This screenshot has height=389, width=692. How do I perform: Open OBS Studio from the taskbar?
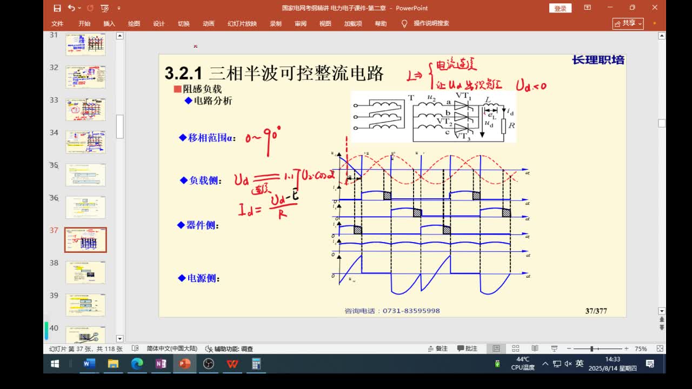click(209, 364)
